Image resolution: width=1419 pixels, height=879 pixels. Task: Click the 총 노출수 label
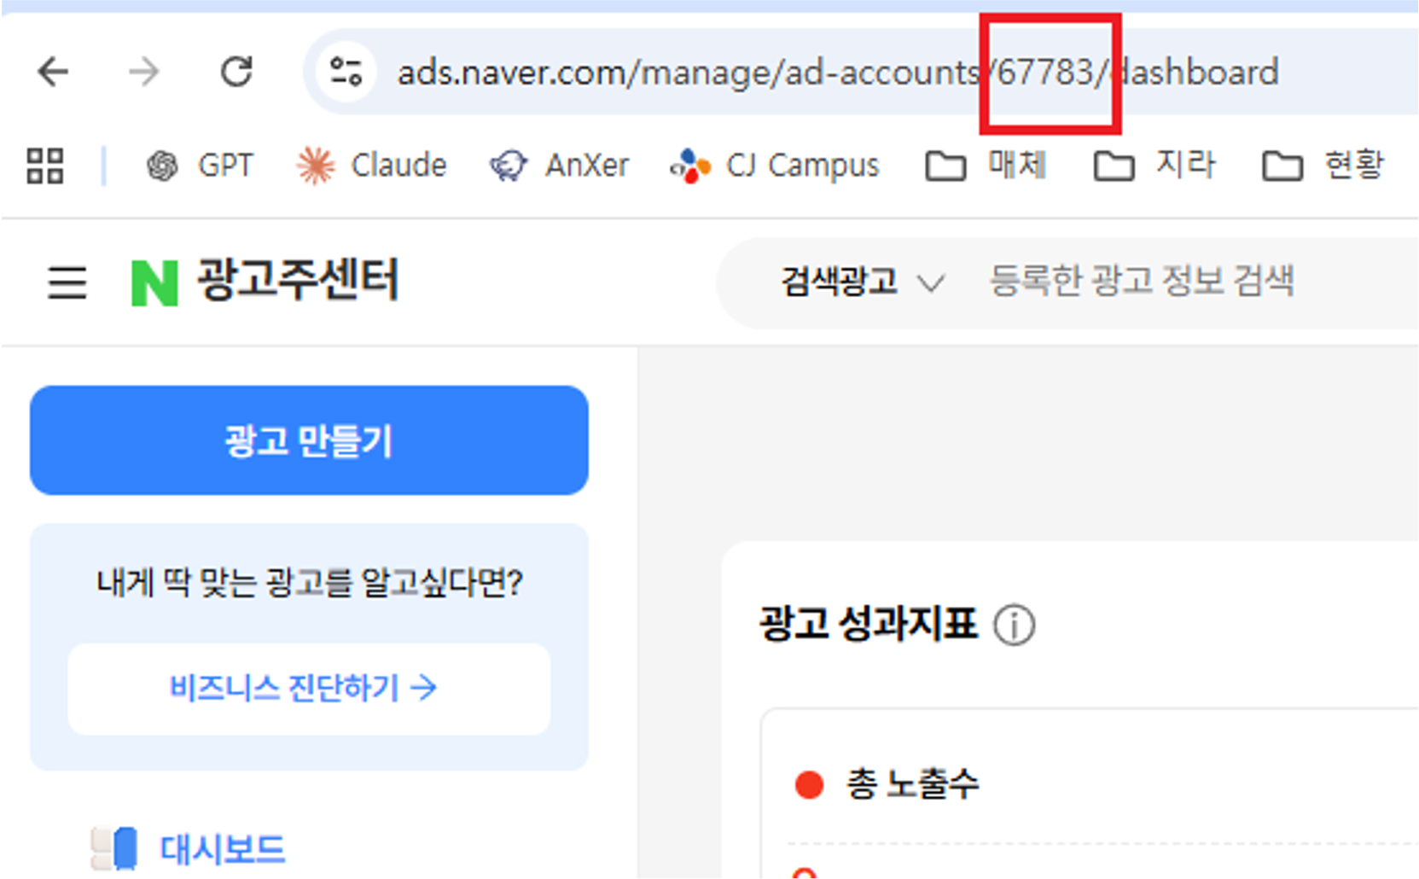tap(912, 783)
